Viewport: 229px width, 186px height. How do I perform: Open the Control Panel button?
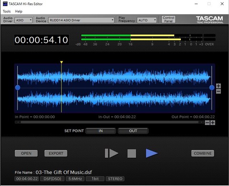(x=168, y=20)
